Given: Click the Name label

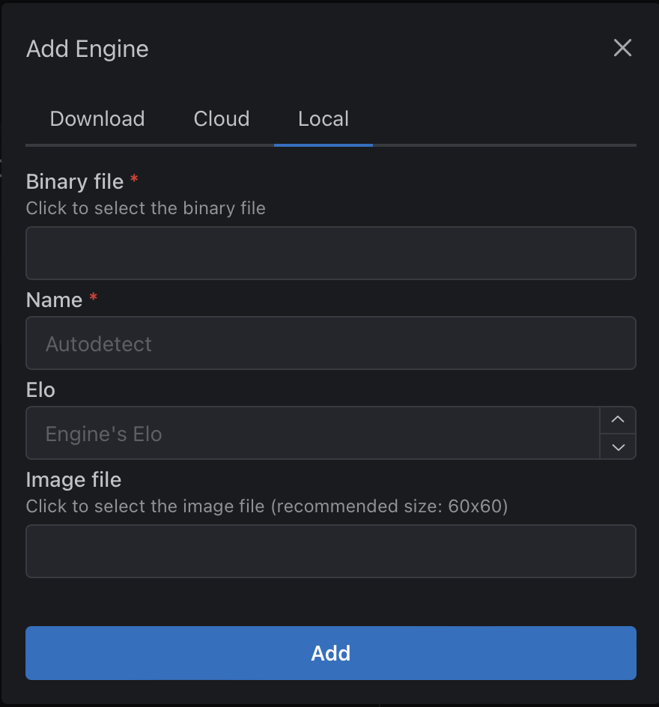Looking at the screenshot, I should (x=55, y=300).
